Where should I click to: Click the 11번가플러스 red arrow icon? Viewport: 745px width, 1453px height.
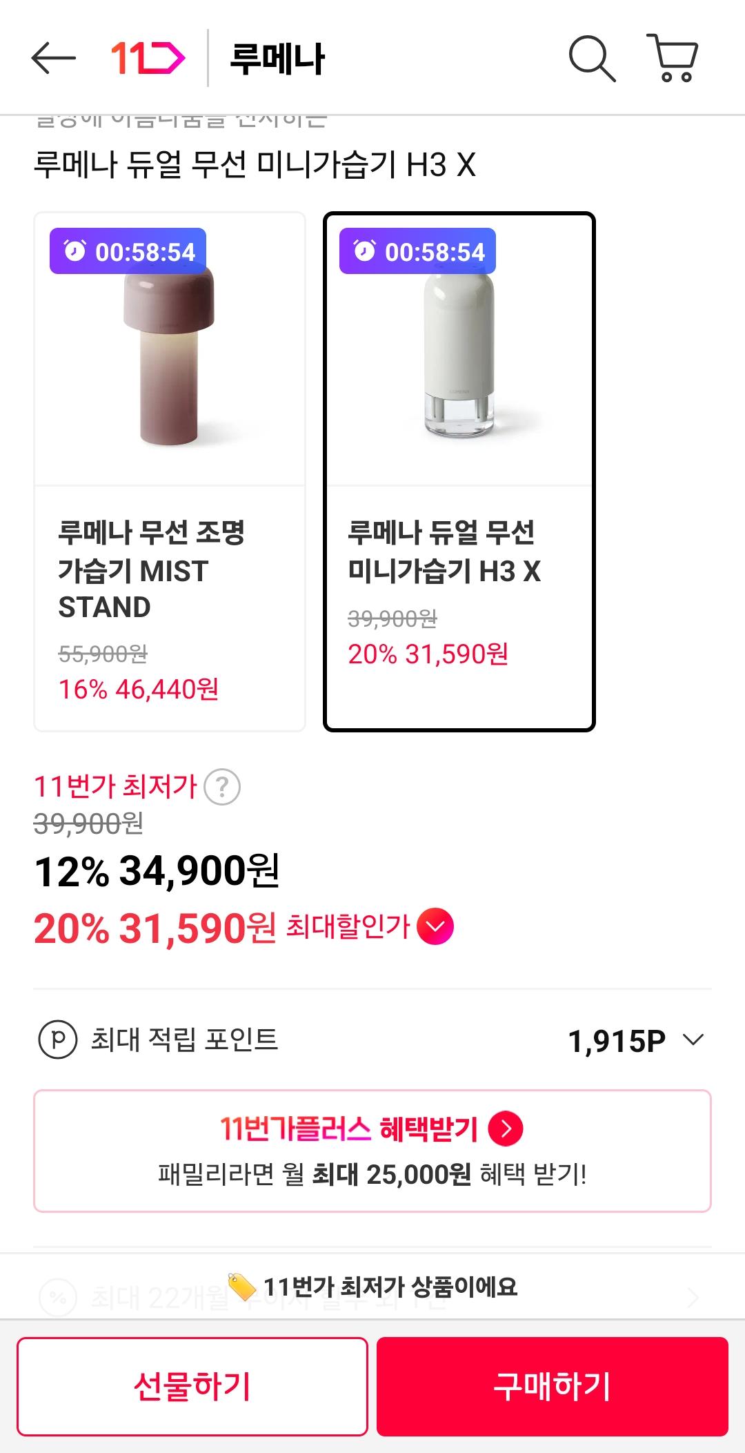coord(506,1129)
